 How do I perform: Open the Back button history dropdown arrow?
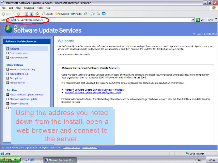[x=14, y=14]
